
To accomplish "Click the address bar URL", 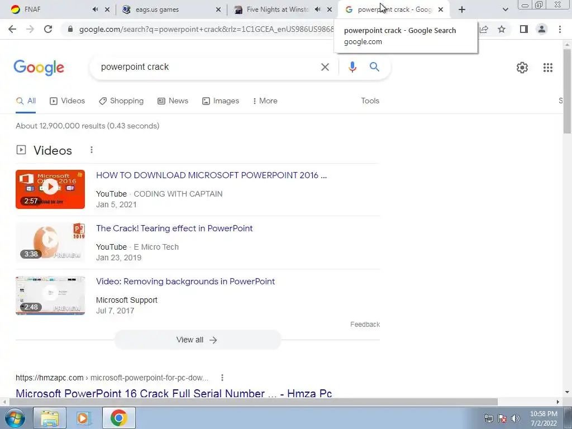I will 206,29.
